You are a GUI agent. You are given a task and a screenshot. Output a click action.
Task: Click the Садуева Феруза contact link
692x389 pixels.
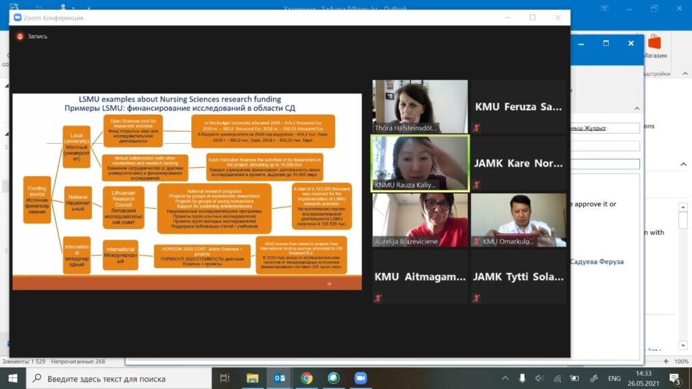tap(597, 261)
